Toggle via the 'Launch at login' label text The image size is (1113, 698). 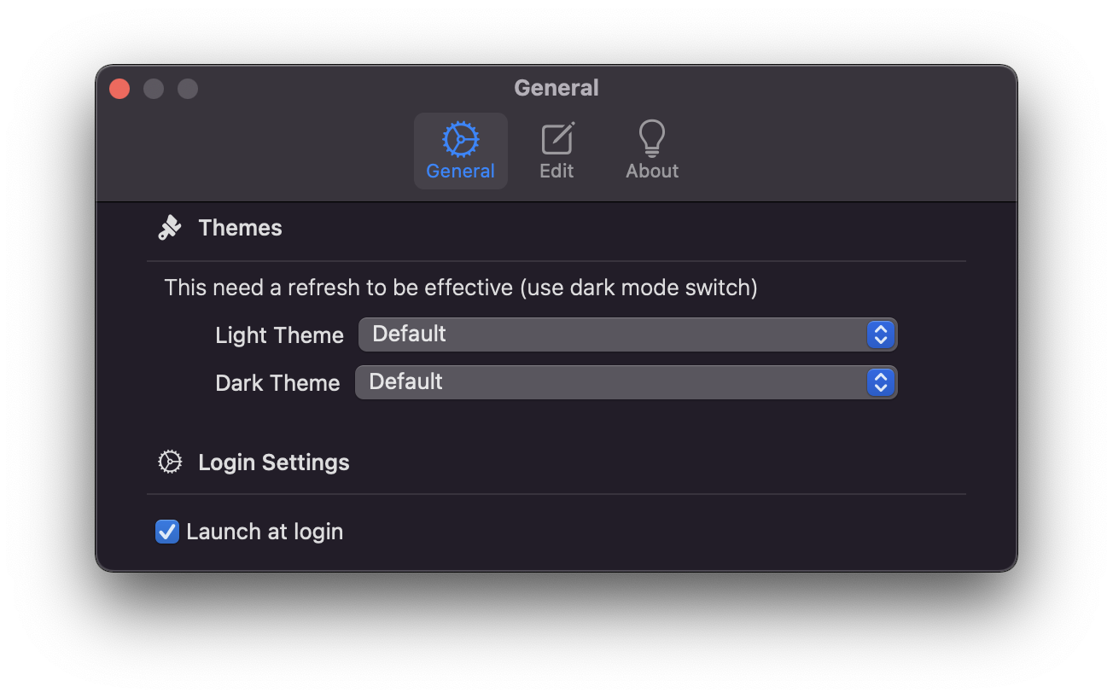265,532
